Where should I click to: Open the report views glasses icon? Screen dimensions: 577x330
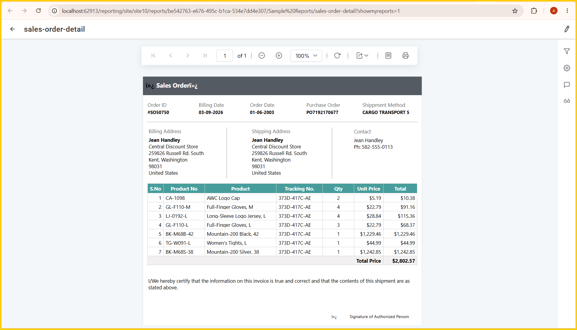point(567,101)
